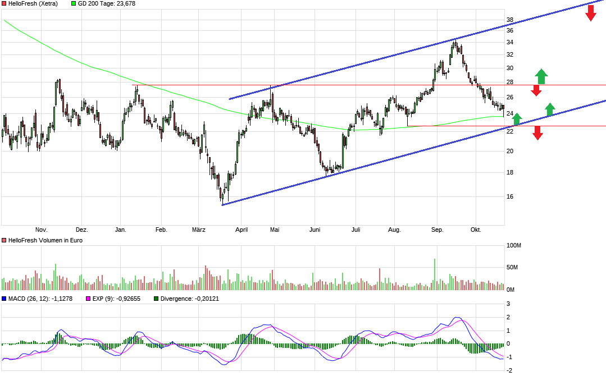Click the 'März' month label
Image resolution: width=606 pixels, height=376 pixels.
click(199, 230)
